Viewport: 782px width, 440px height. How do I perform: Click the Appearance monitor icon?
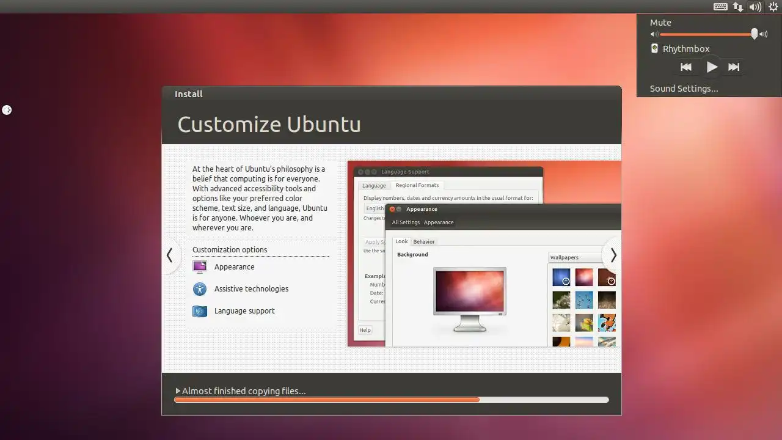[x=200, y=267]
